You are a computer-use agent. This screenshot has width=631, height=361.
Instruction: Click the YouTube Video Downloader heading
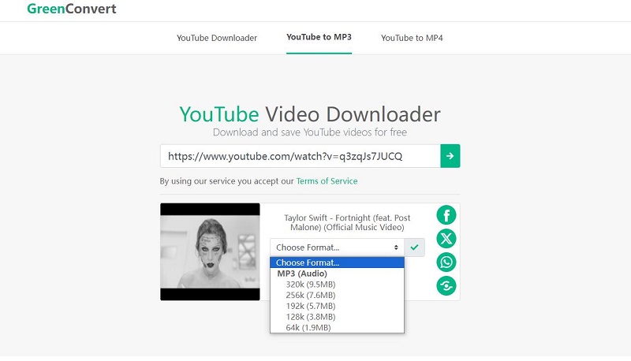[x=310, y=114]
